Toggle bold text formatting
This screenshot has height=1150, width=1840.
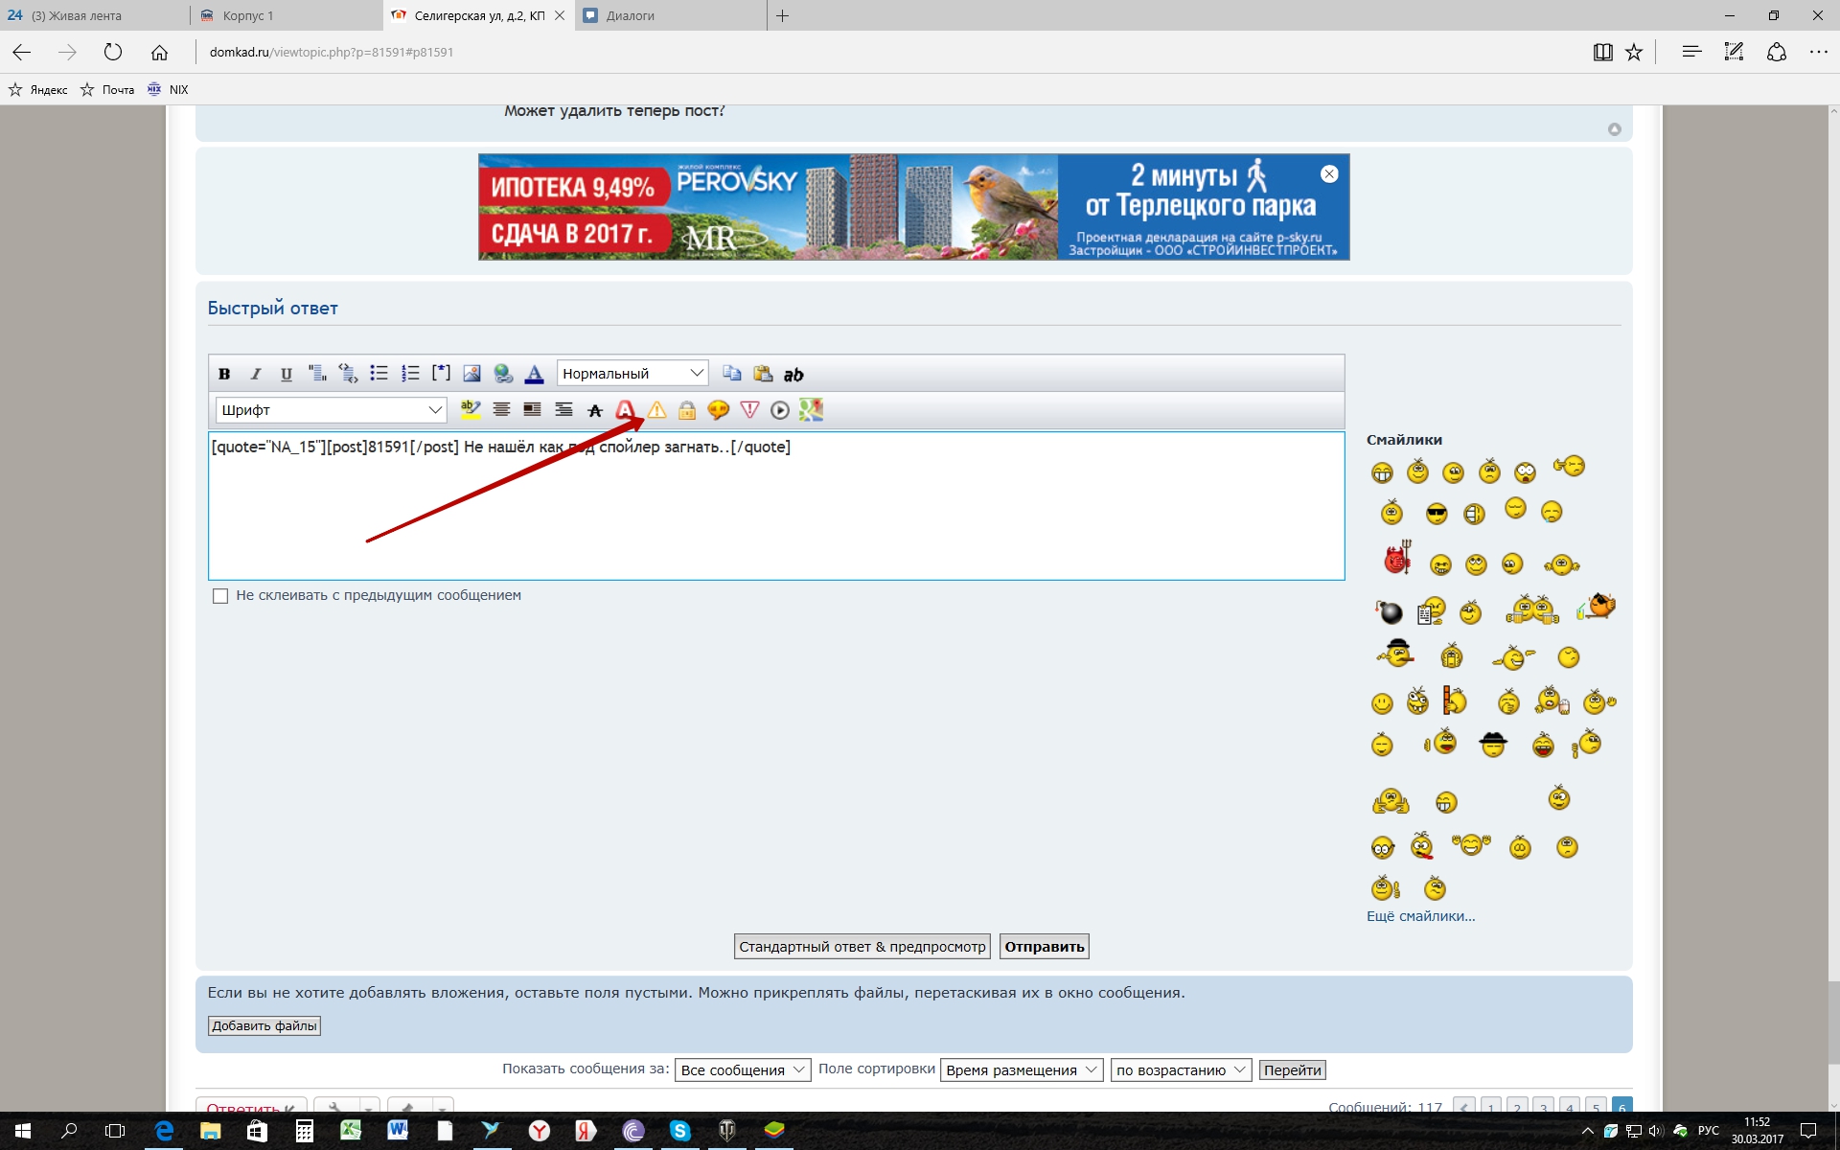(x=224, y=374)
